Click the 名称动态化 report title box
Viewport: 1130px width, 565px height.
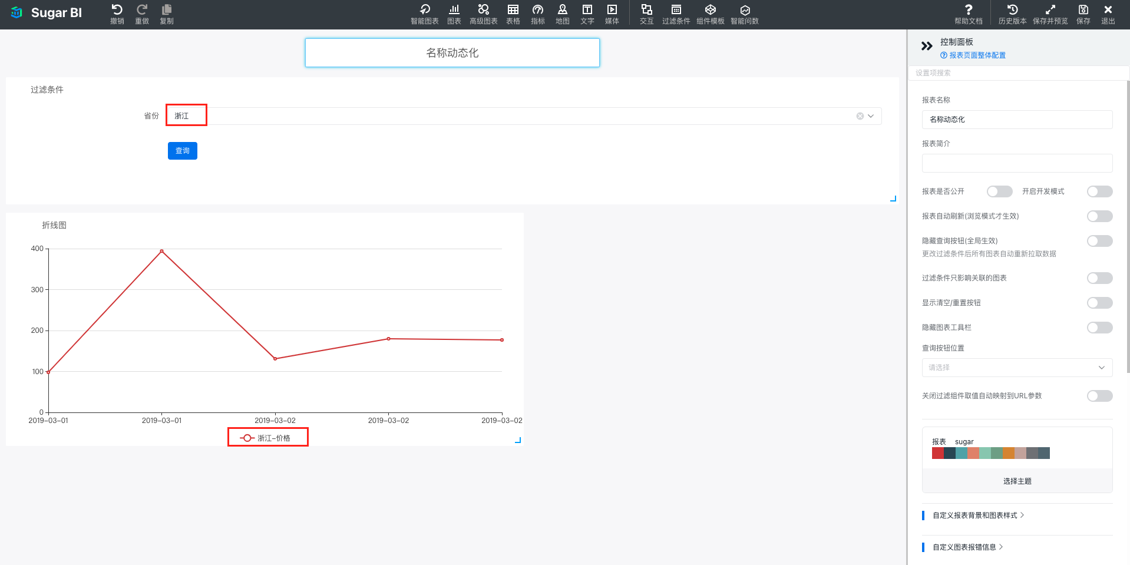click(452, 53)
